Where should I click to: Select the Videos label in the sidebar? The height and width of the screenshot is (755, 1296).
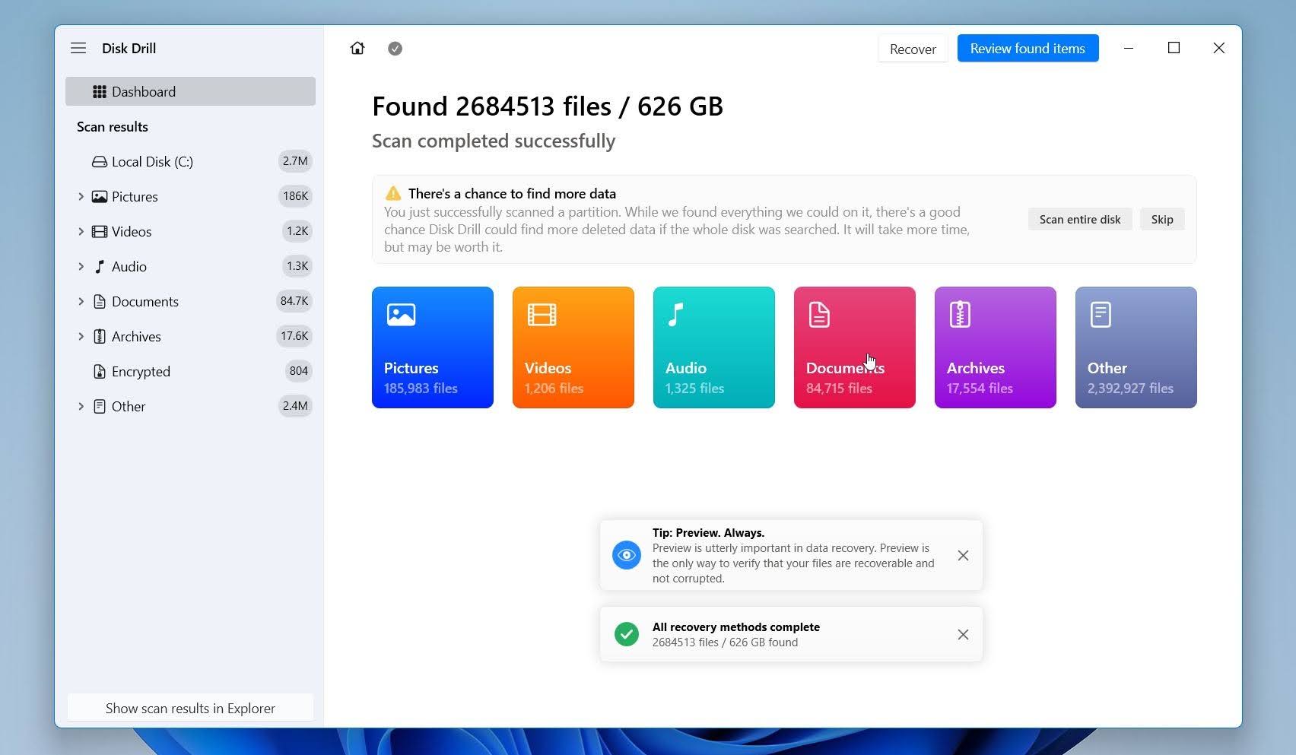[132, 232]
